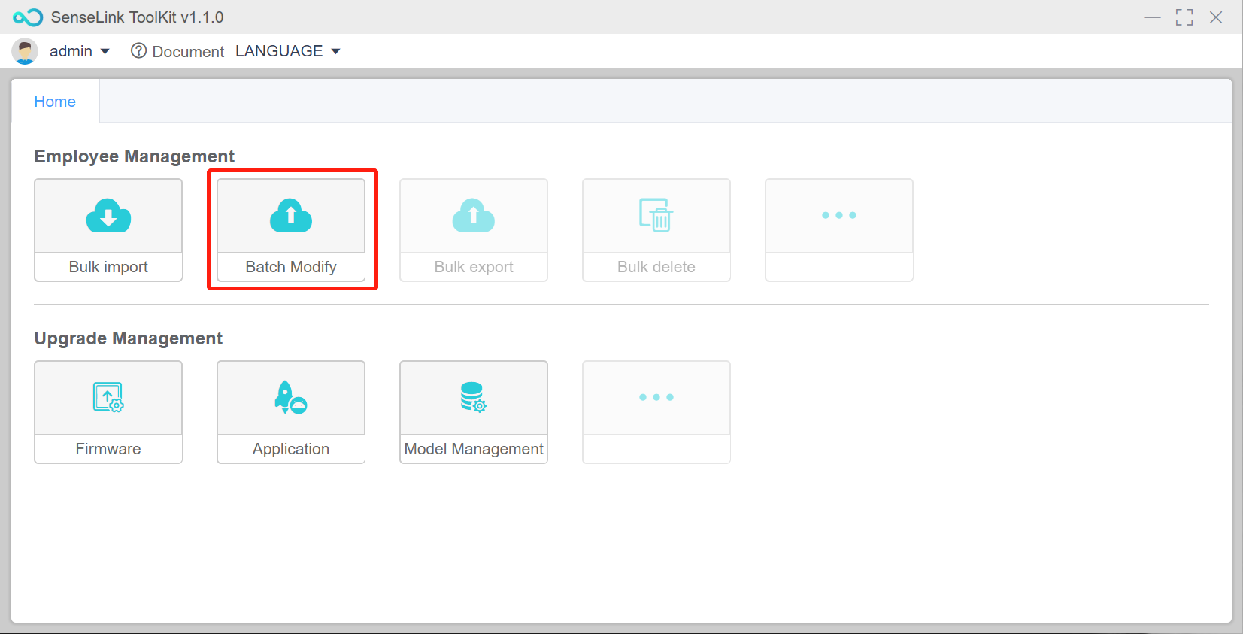Screen dimensions: 1243x634
Task: Expand the admin account dropdown arrow
Action: 105,51
